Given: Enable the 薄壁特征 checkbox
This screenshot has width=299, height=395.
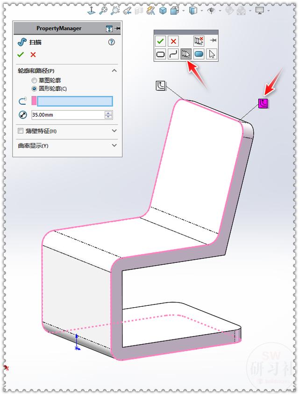Looking at the screenshot, I should click(21, 131).
